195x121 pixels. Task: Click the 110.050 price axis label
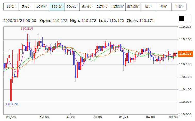185,114
